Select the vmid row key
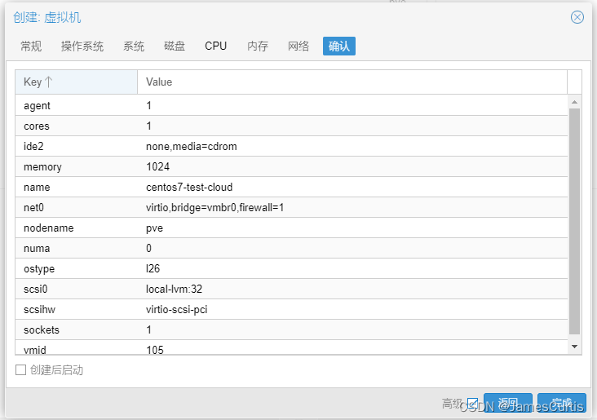The width and height of the screenshot is (597, 420). 35,350
